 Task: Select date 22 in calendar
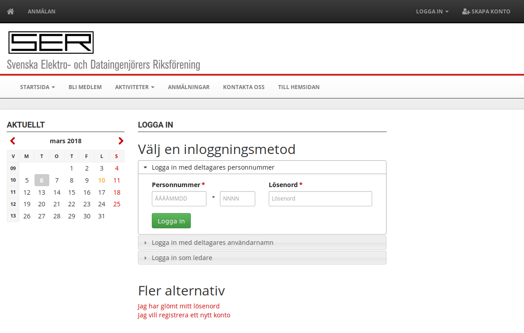click(x=72, y=204)
